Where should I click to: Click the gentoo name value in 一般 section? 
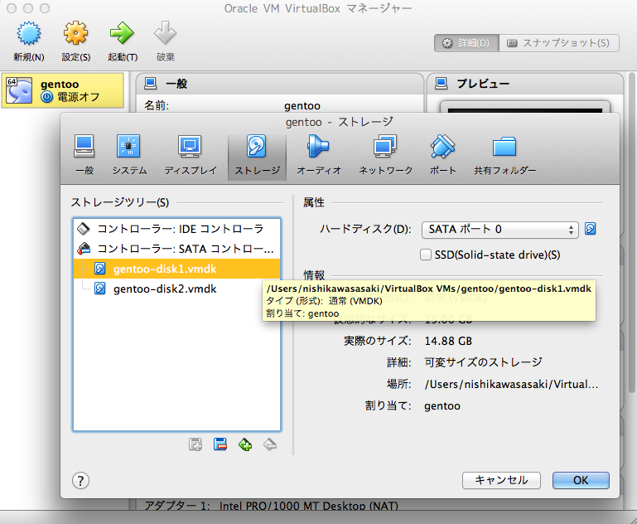[x=302, y=105]
